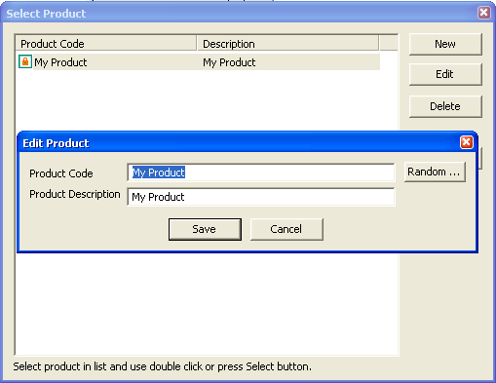496x383 pixels.
Task: Select My Product code cell in list
Action: click(x=60, y=62)
